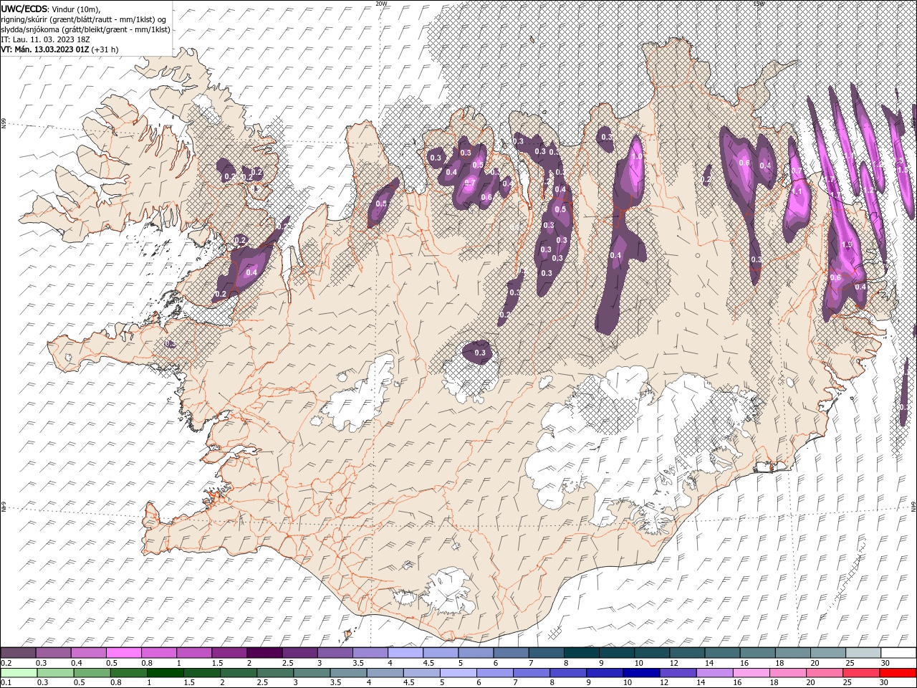This screenshot has width=917, height=688.
Task: Pick the darkest green rain swatch at 1
Action: 165,672
